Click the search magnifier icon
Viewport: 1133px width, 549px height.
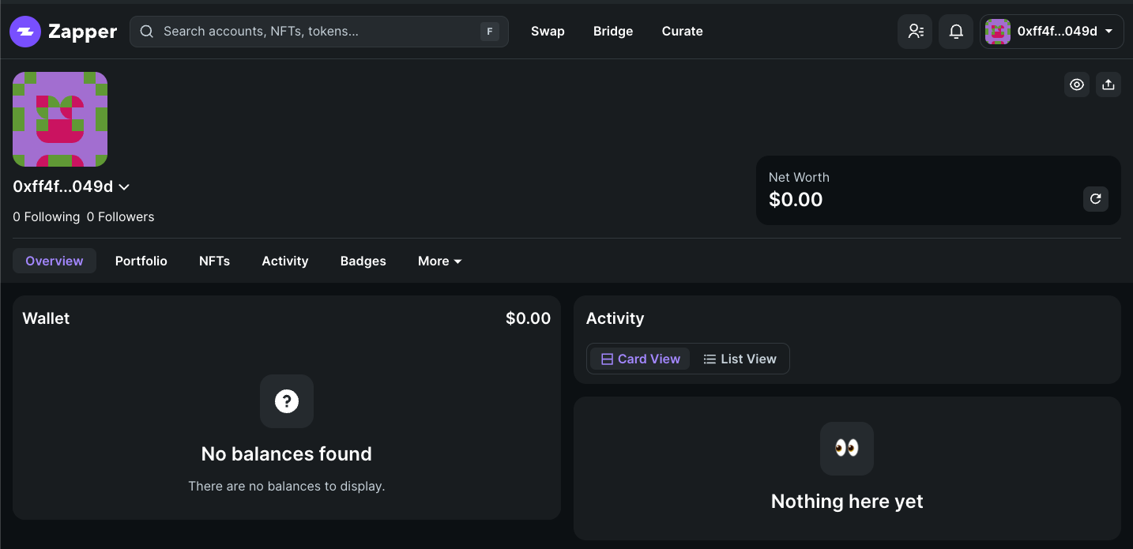click(x=146, y=32)
